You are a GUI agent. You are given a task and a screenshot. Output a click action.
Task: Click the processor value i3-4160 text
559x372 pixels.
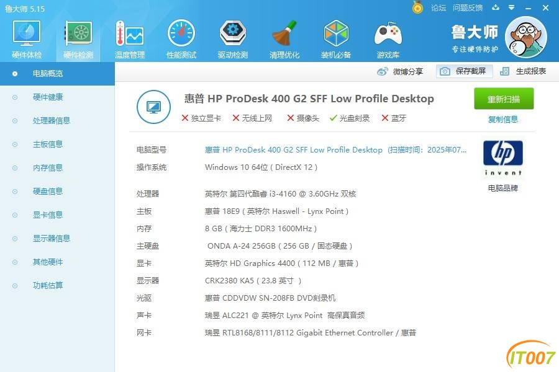(281, 194)
